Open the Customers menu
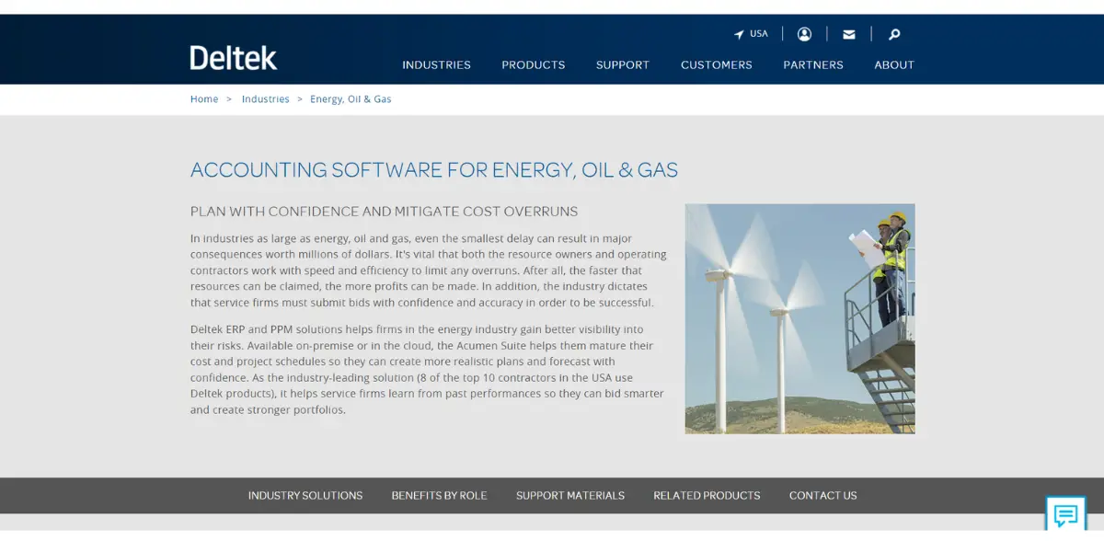1104x552 pixels. coord(717,65)
